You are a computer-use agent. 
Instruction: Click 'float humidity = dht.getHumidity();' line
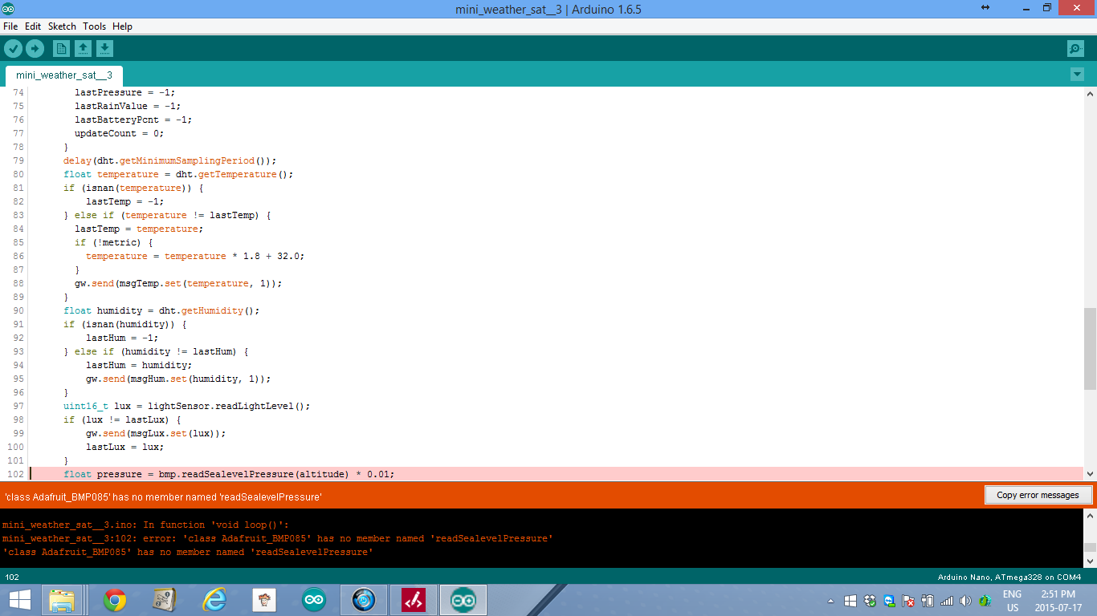pos(161,310)
